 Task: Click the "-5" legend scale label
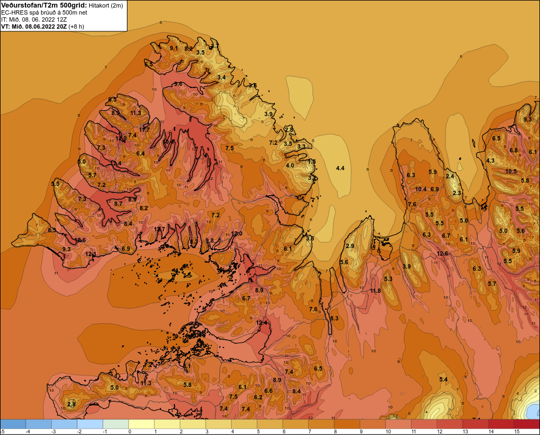click(2, 432)
